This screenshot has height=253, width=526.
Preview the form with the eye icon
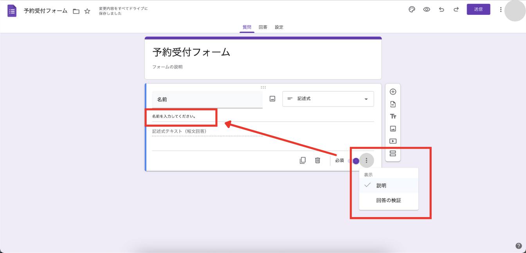coord(426,9)
